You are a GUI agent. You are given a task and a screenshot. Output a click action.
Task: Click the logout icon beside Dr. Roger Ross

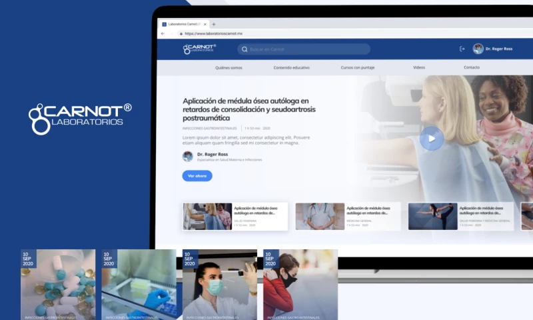tap(462, 49)
